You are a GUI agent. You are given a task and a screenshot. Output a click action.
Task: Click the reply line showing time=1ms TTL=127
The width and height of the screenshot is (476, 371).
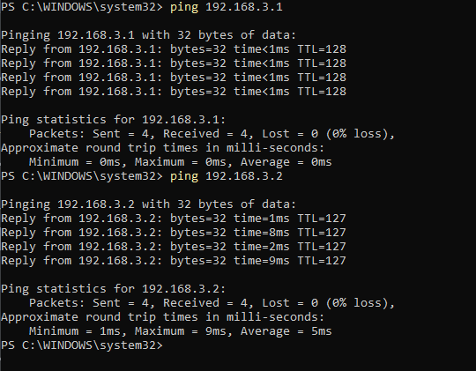174,219
